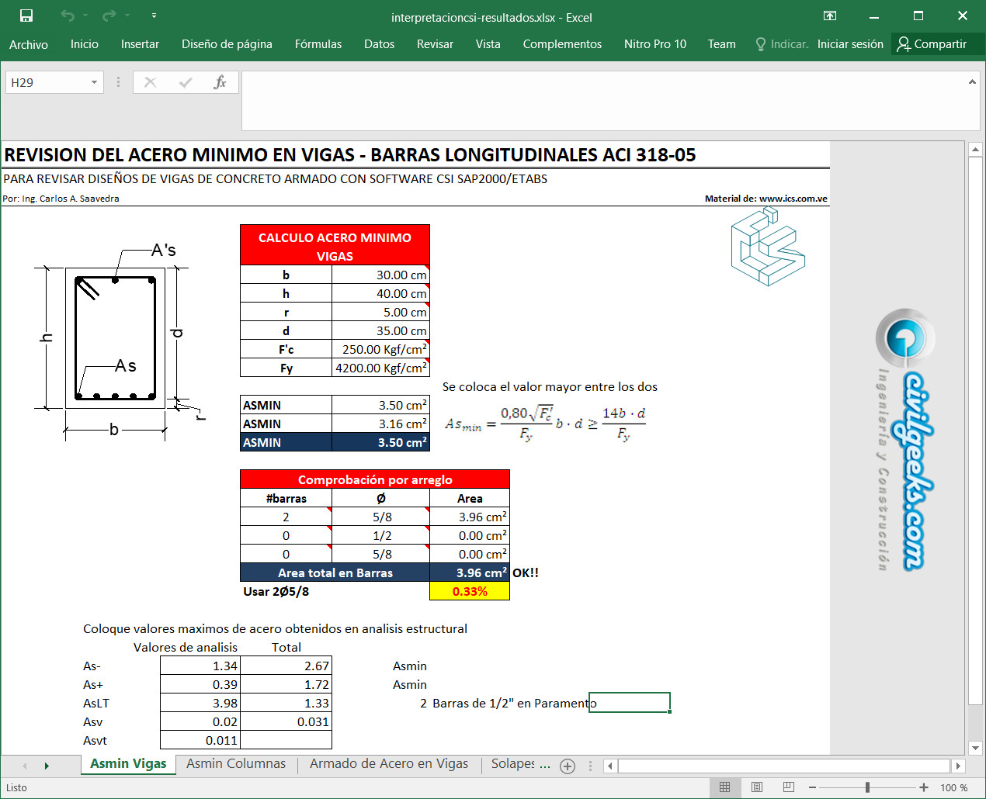Select Page Break Preview view icon

click(789, 787)
